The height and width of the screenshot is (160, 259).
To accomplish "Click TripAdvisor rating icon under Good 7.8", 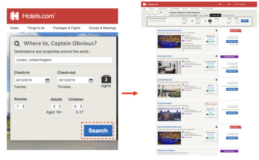I will point(207,91).
